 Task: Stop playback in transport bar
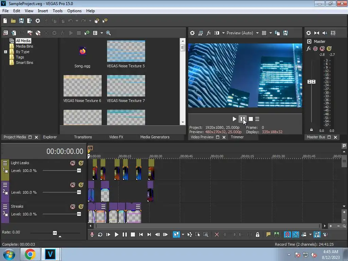tap(133, 234)
